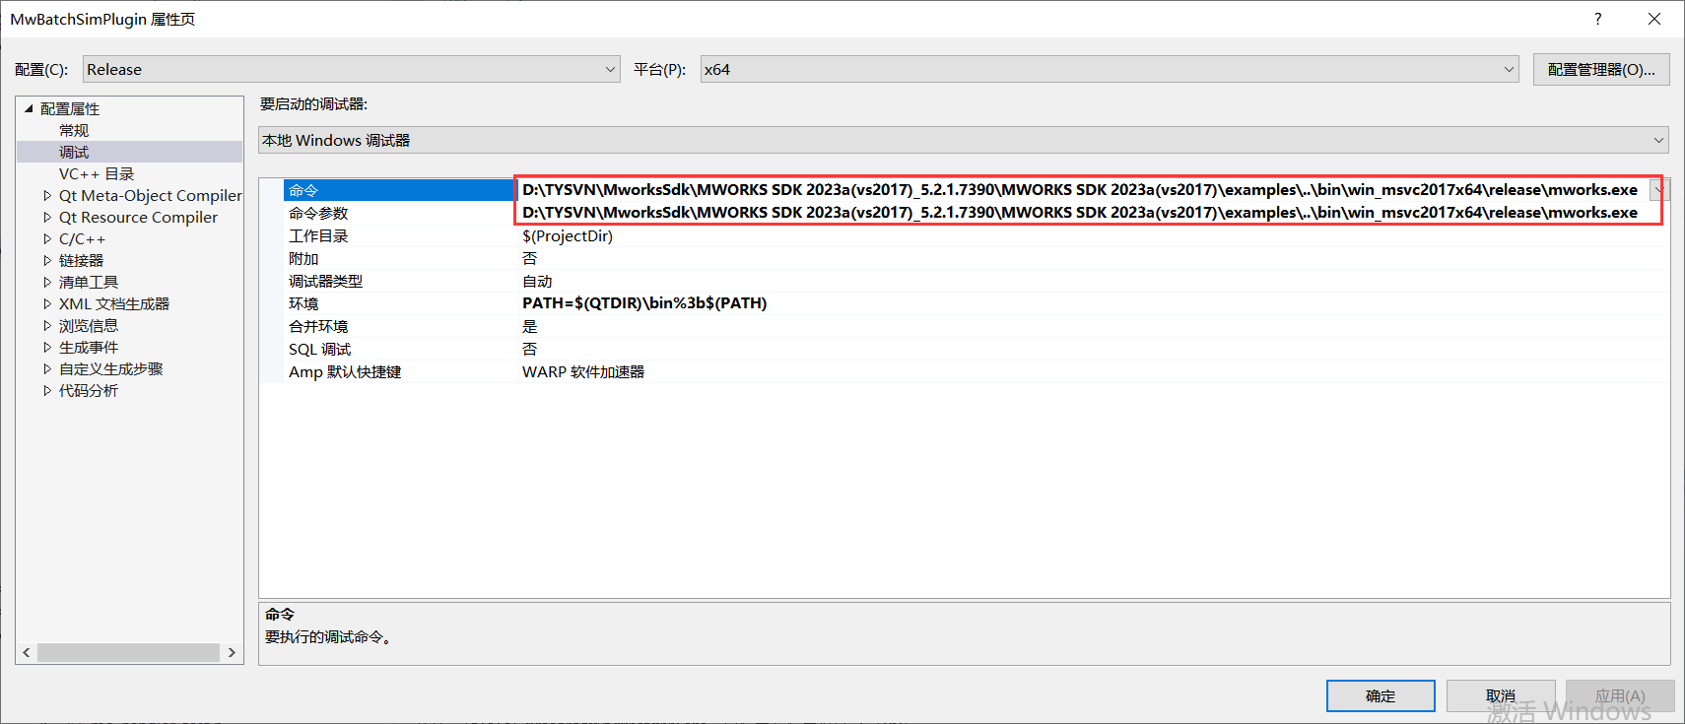Select the 常规 tree item
This screenshot has width=1685, height=724.
(74, 131)
